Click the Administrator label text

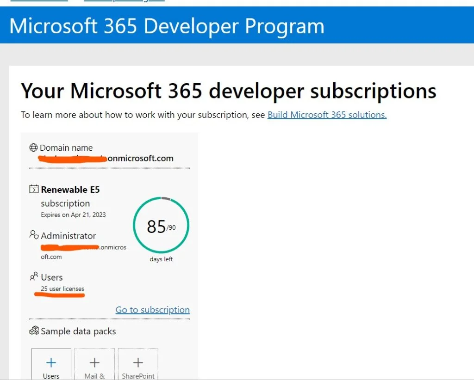click(x=69, y=236)
